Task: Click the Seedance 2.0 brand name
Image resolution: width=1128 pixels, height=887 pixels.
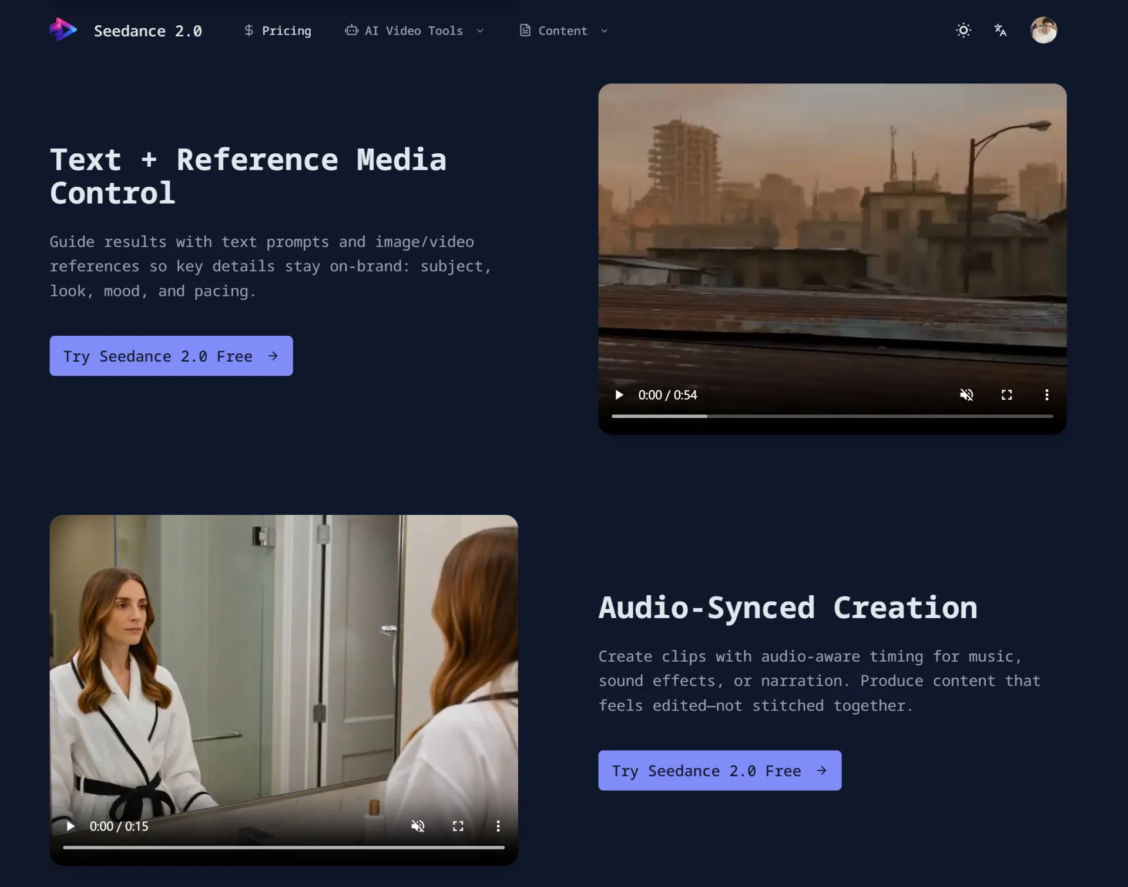Action: pos(147,31)
